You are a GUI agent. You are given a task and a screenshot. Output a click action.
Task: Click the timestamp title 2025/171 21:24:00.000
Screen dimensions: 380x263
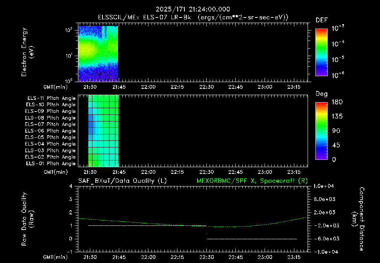click(x=193, y=9)
